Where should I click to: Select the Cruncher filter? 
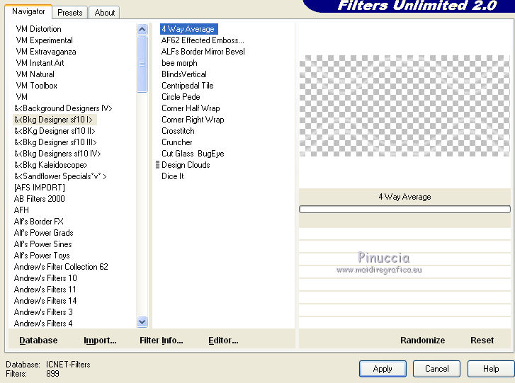tap(176, 142)
